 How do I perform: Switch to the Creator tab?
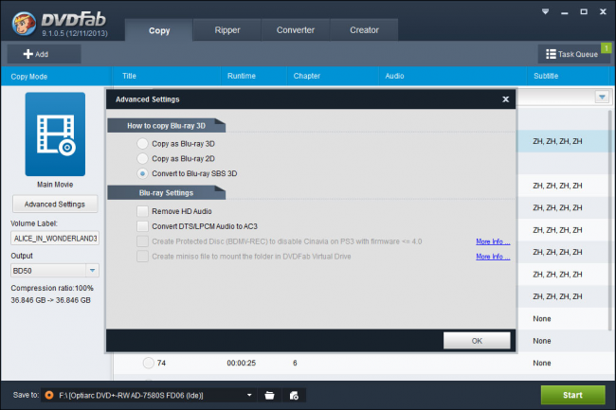point(364,29)
